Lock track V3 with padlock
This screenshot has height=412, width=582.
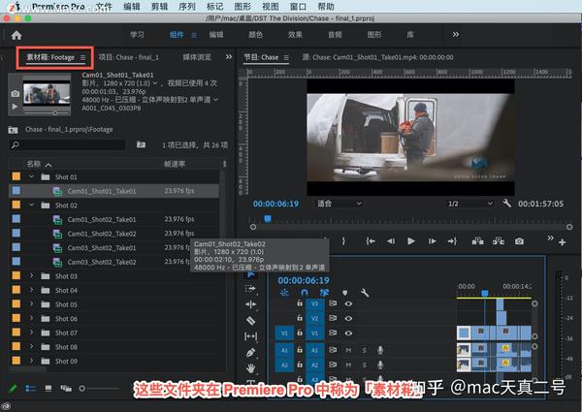pos(300,303)
